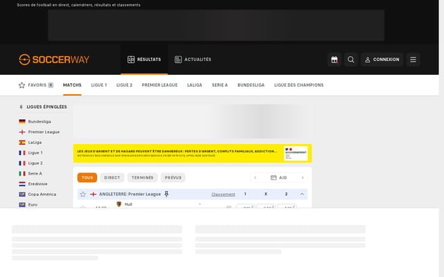
Task: Select the Terminés filter
Action: (x=142, y=177)
